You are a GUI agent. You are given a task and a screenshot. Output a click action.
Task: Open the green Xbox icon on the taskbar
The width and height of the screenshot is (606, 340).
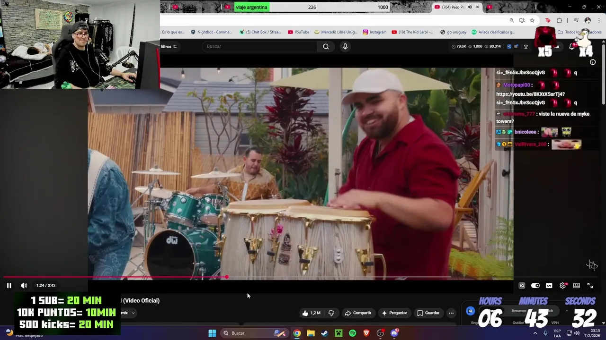[x=339, y=333]
